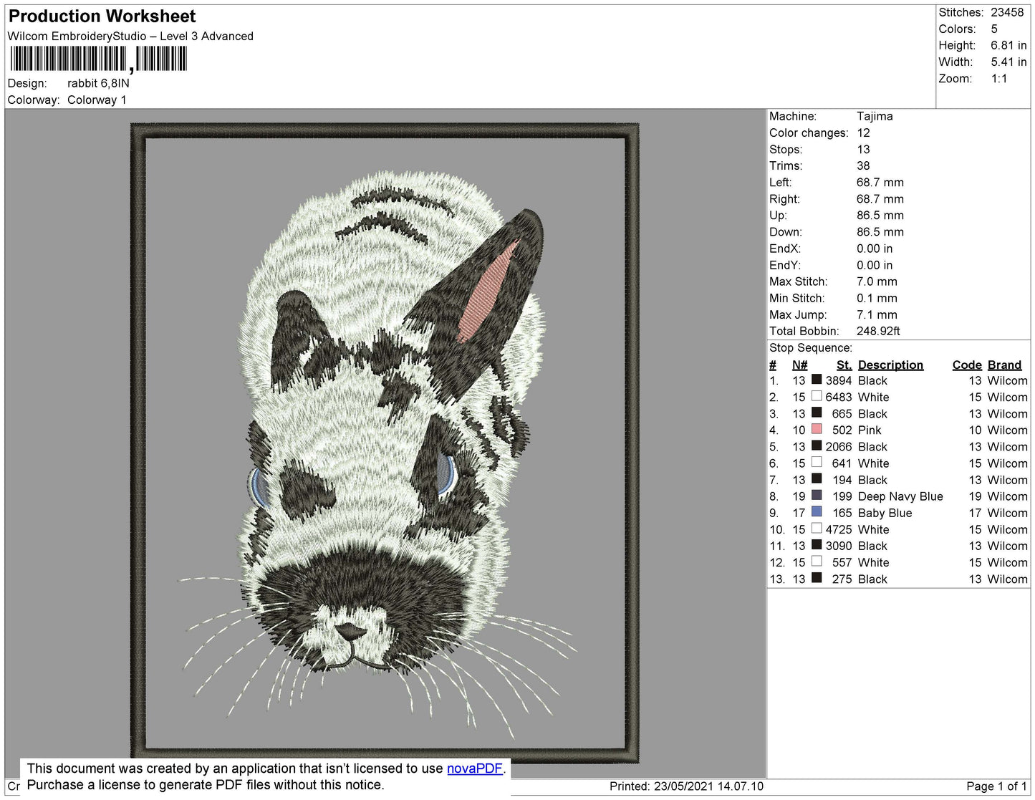Click the Min Stitch value '0.1 mm'
This screenshot has width=1035, height=800.
point(877,298)
